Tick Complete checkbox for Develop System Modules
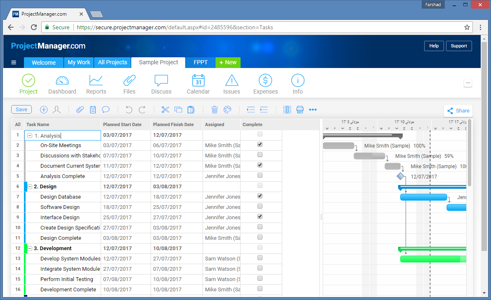Viewport: 491px width, 300px height. coord(260,258)
